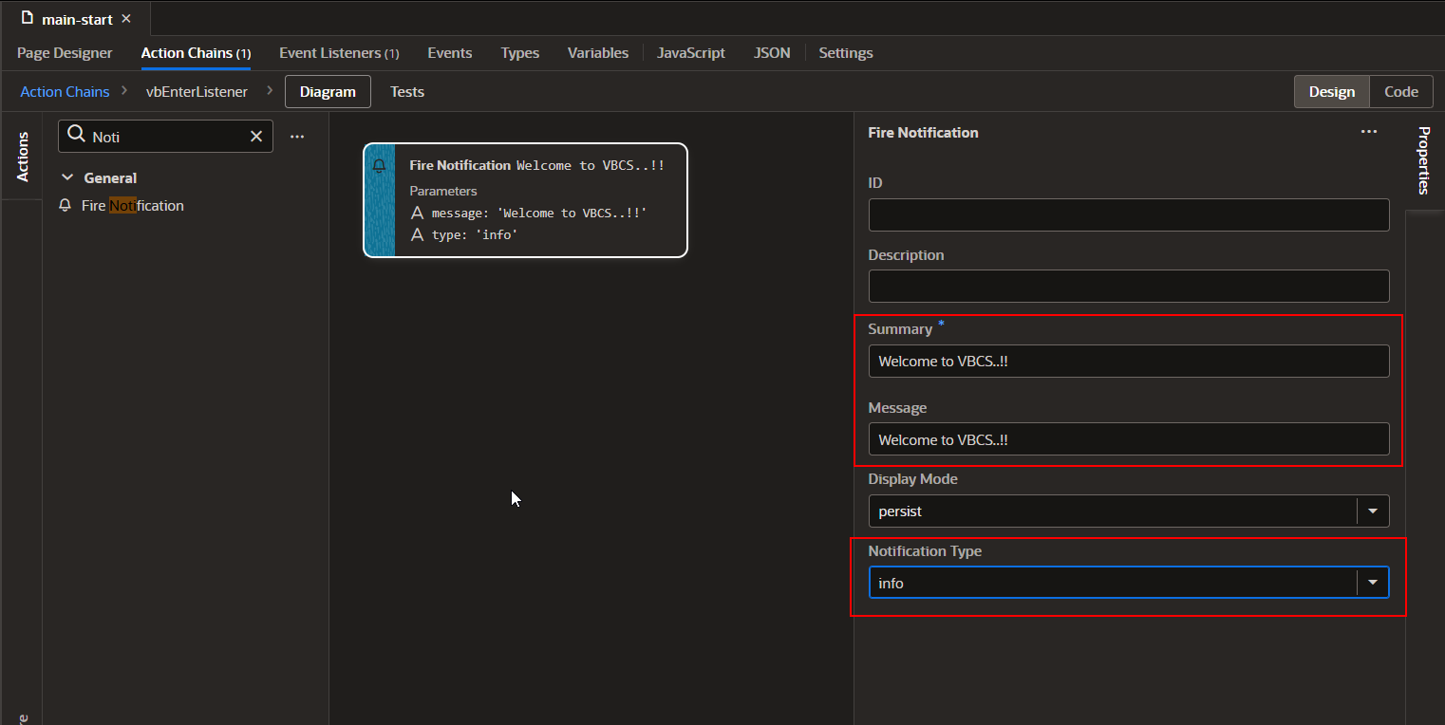
Task: Switch to Page Designer tab
Action: point(65,53)
